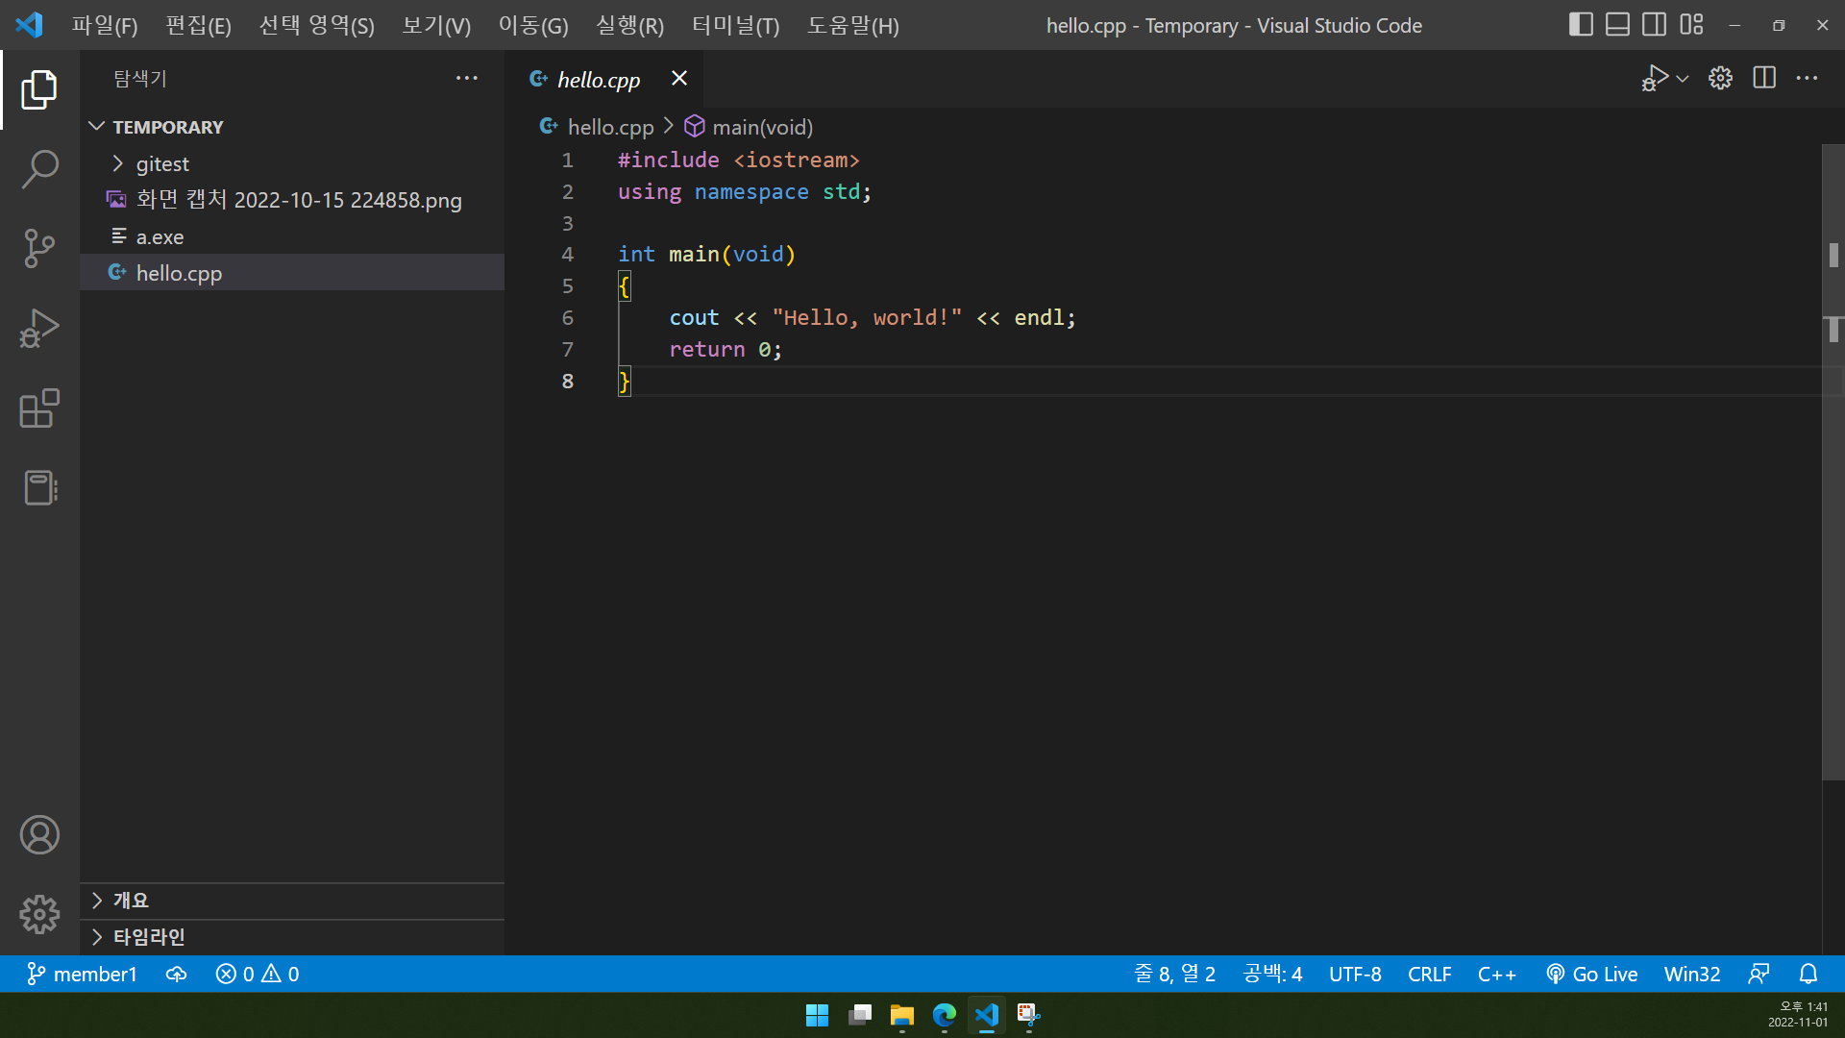
Task: Click the gear icon in editor toolbar
Action: (x=1720, y=78)
